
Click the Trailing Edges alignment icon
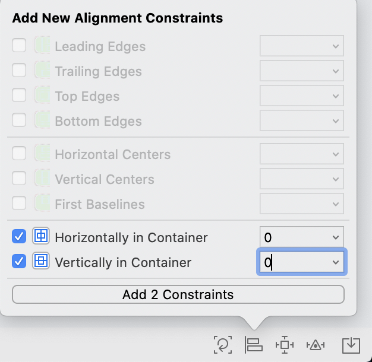tap(41, 71)
